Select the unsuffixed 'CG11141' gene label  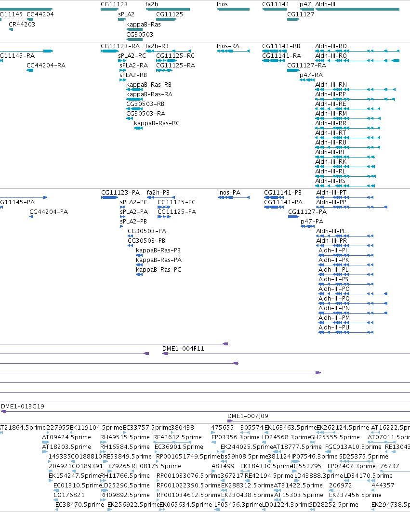tap(276, 4)
